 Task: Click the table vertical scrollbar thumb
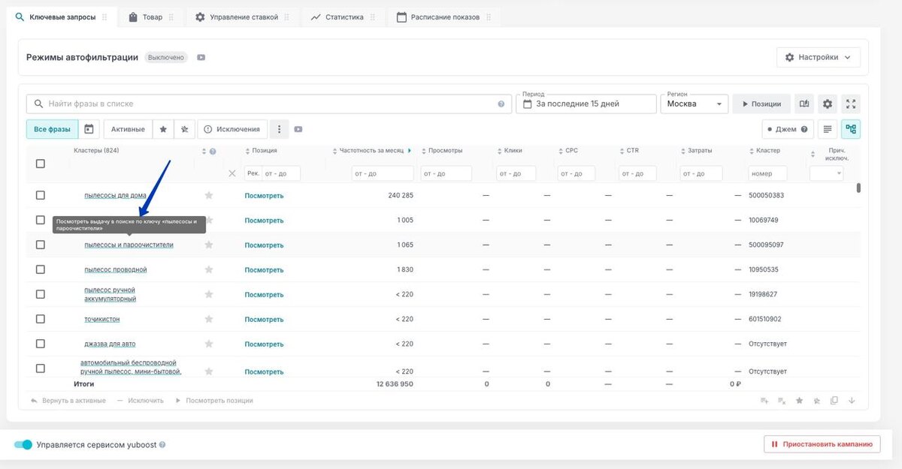pyautogui.click(x=858, y=188)
